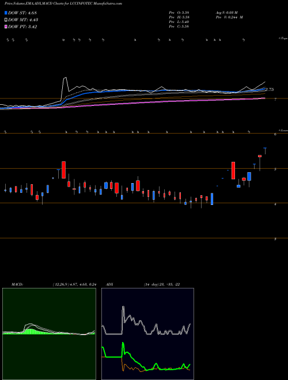The height and width of the screenshot is (380, 288).
Task: Click the ADX values '(14 day) 23, +35, -22'
Action: point(162,284)
